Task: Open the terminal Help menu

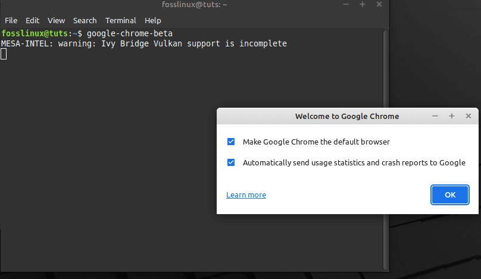Action: [x=153, y=21]
